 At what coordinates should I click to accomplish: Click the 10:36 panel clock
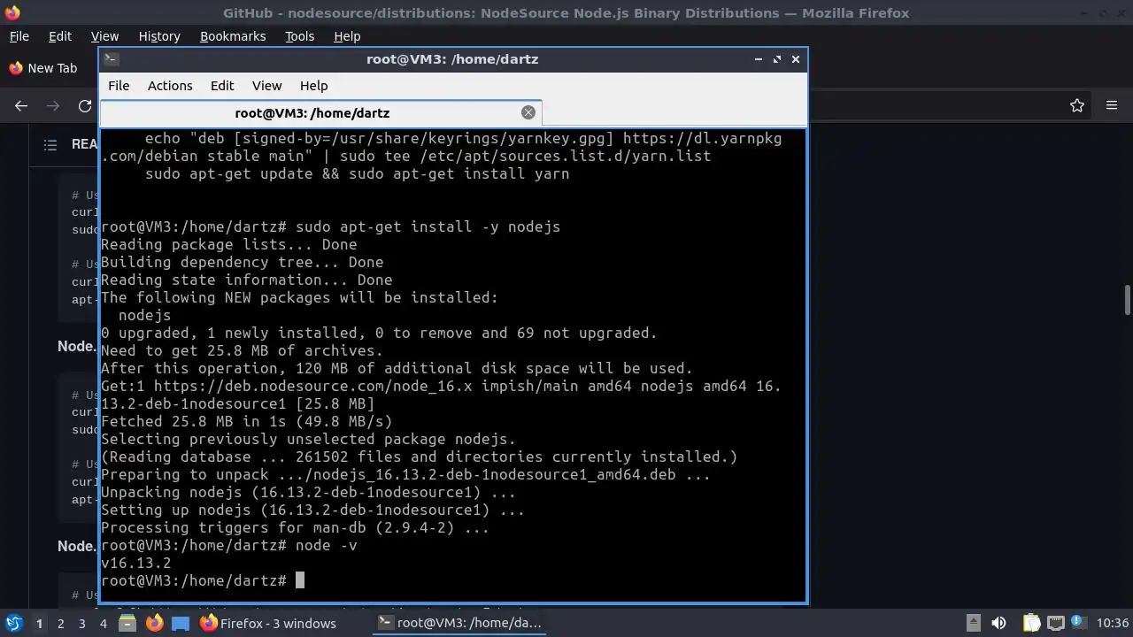click(x=1112, y=623)
